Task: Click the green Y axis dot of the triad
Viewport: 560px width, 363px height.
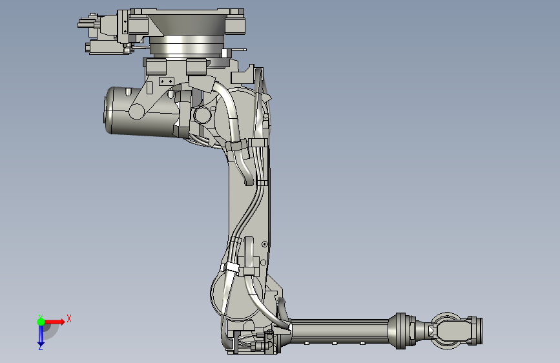Action: click(x=41, y=322)
